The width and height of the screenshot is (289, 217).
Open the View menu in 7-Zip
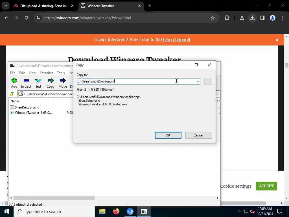click(x=32, y=73)
